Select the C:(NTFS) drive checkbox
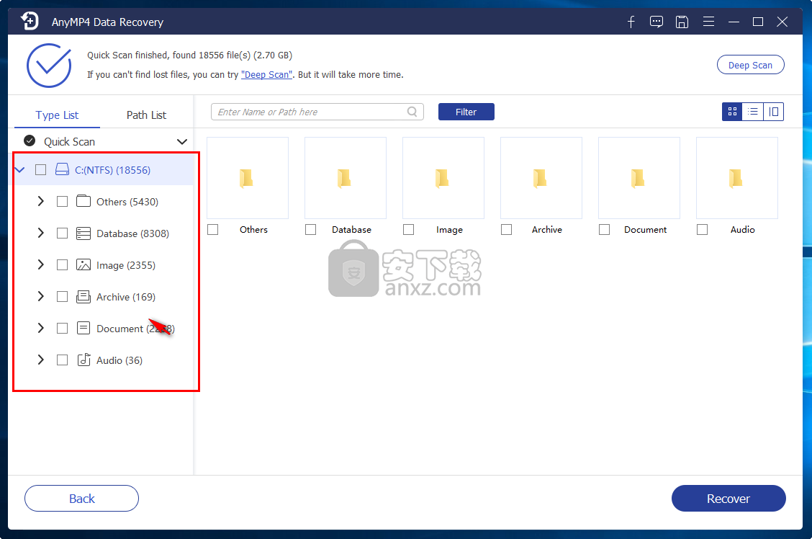The height and width of the screenshot is (539, 812). tap(41, 169)
